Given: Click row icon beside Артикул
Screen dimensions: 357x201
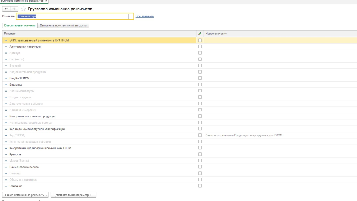Looking at the screenshot, I should click(x=6, y=53).
